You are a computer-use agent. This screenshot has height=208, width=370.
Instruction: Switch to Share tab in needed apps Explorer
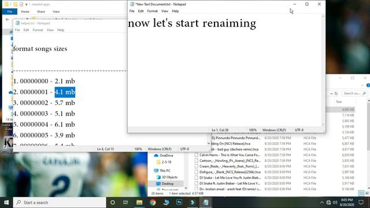tap(41, 12)
